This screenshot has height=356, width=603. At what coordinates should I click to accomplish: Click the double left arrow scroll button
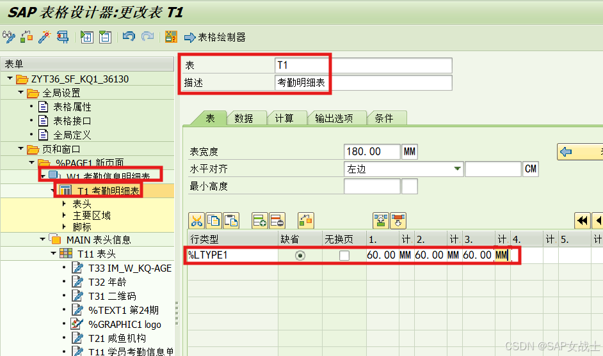tap(583, 221)
